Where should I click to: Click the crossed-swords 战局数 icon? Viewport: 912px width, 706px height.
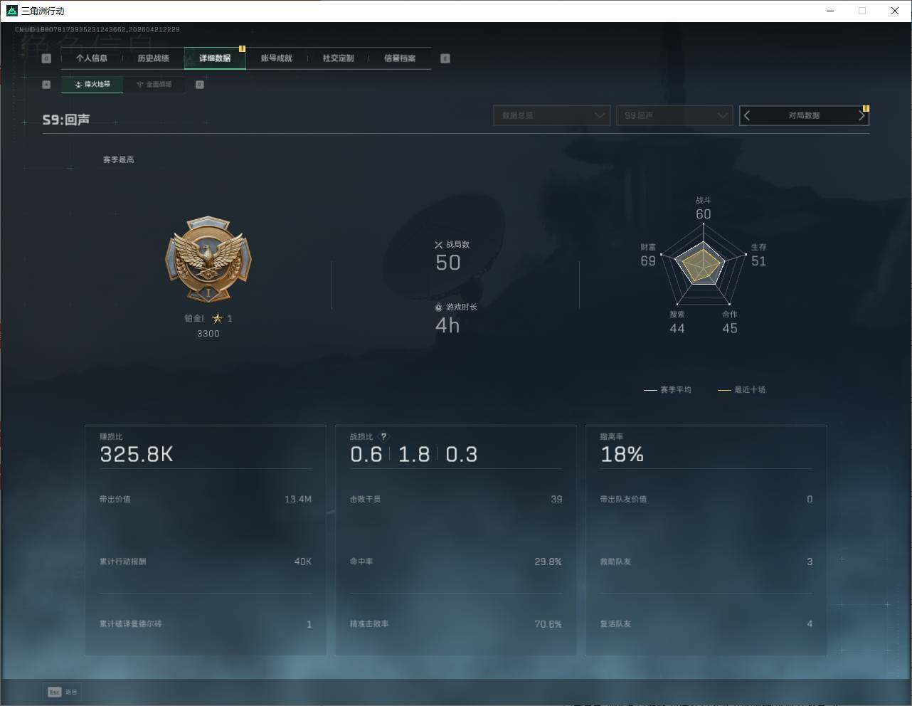pyautogui.click(x=438, y=245)
